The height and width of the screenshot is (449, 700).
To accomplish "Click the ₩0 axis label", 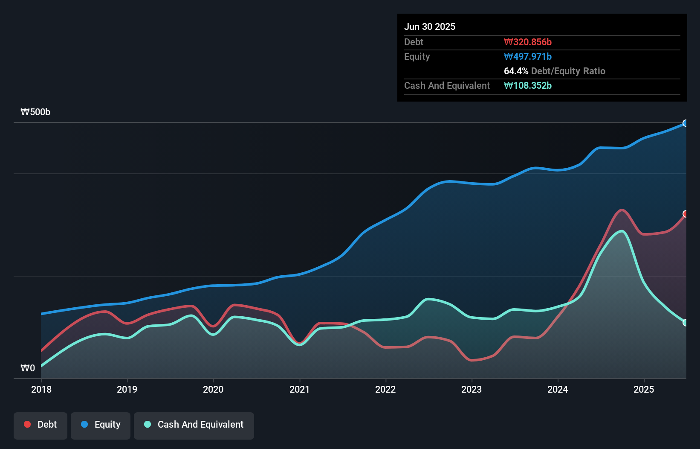I will (x=28, y=368).
